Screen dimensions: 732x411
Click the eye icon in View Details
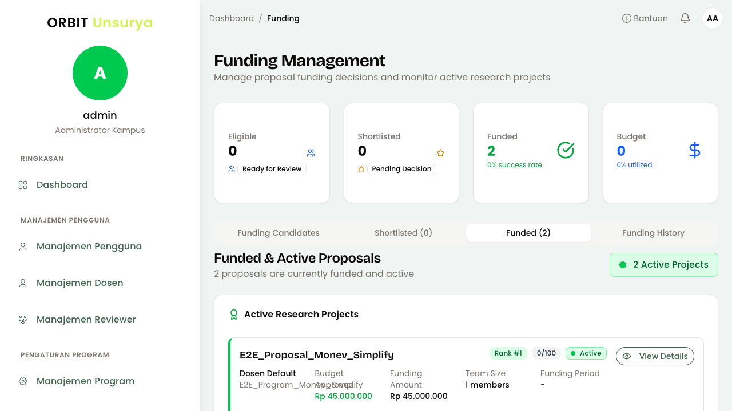pyautogui.click(x=627, y=356)
